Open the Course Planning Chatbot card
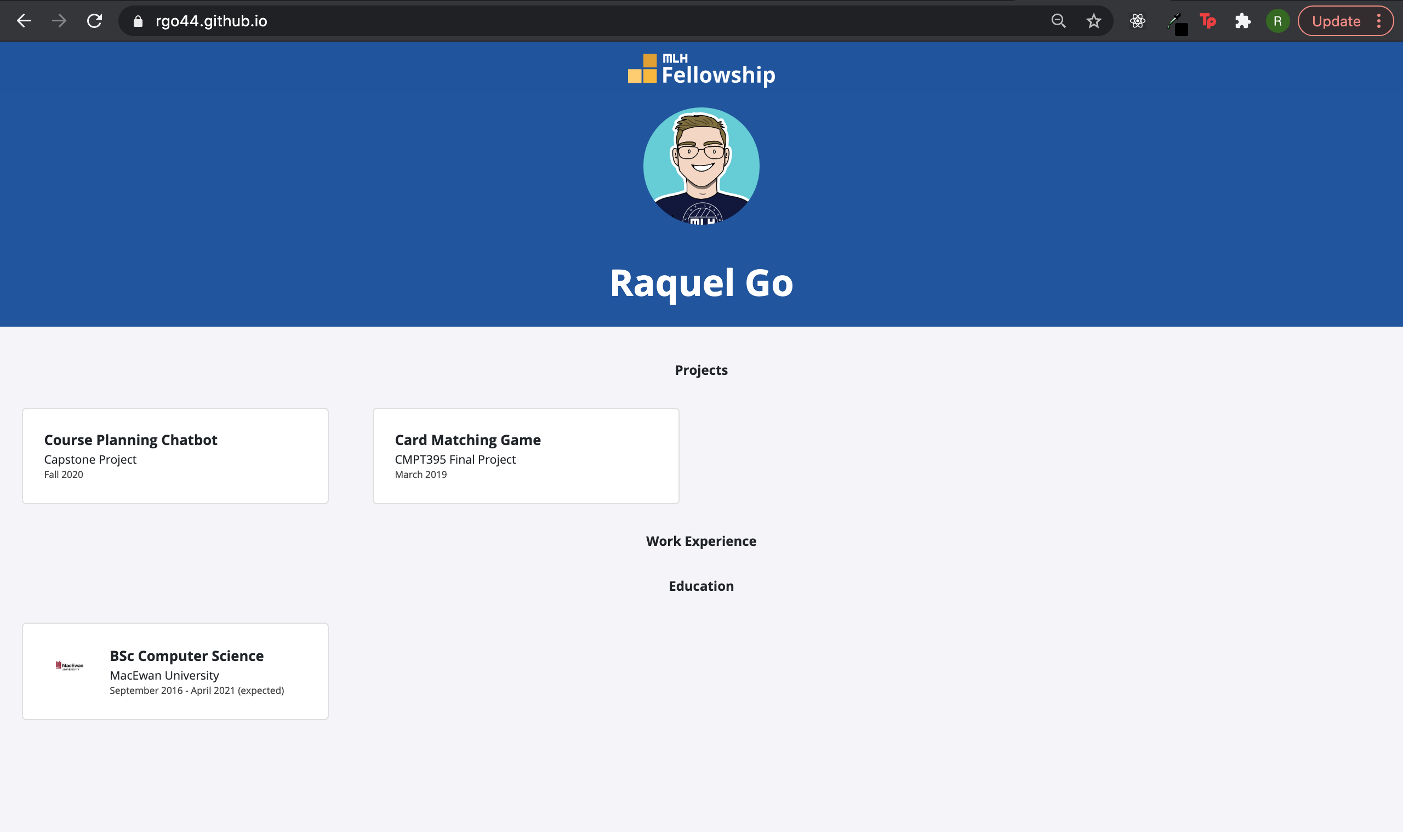This screenshot has width=1403, height=832. coord(175,456)
